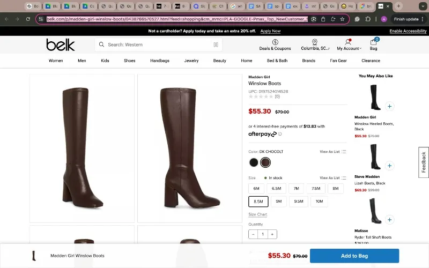Click View As List icon next to Color
This screenshot has height=268, width=429.
coord(344,152)
